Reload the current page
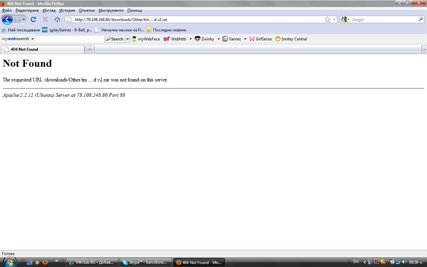 tap(33, 19)
